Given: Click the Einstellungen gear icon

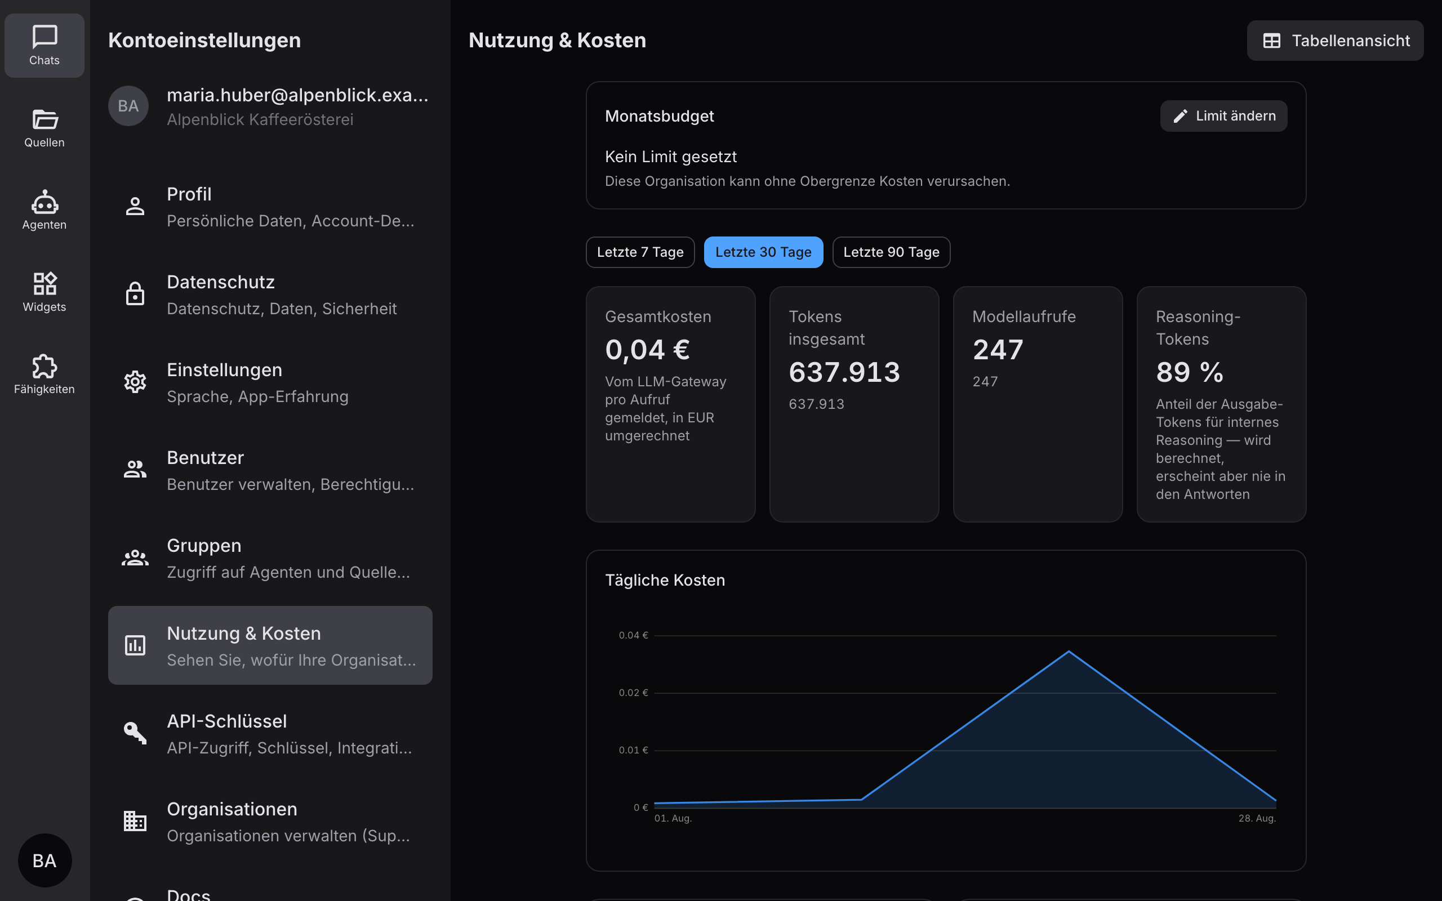Looking at the screenshot, I should coord(135,382).
